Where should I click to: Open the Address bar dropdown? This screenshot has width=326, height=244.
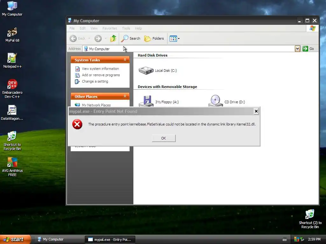(297, 49)
